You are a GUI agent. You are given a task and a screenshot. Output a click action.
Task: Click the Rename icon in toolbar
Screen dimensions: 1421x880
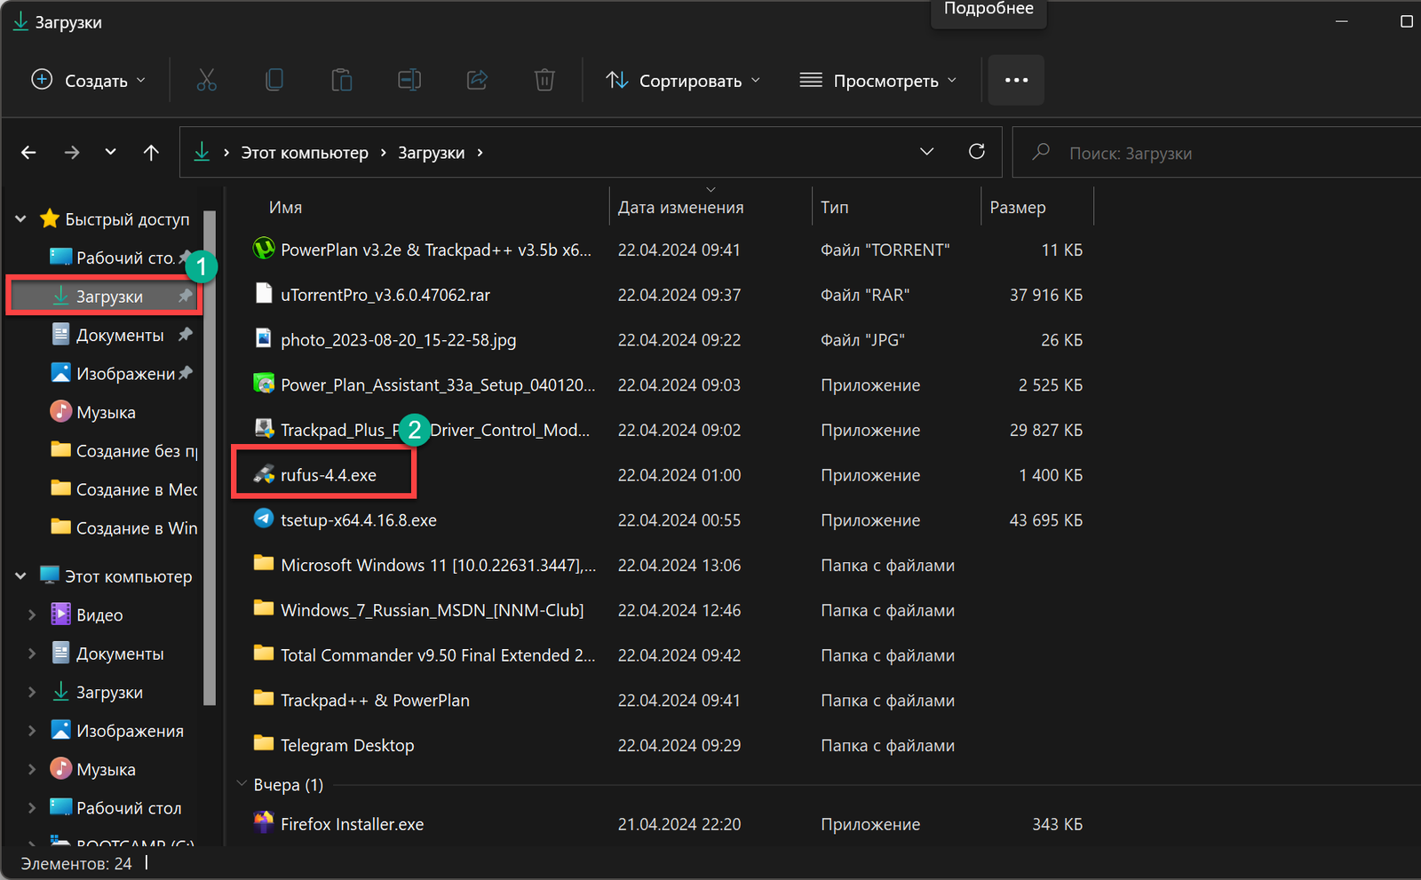tap(409, 80)
